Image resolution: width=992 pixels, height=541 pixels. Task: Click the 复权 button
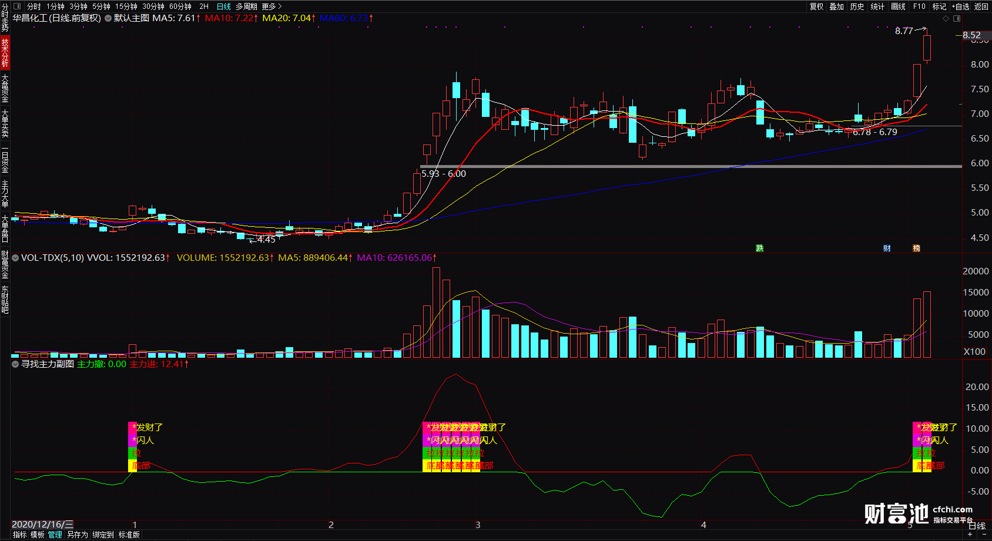(x=817, y=6)
